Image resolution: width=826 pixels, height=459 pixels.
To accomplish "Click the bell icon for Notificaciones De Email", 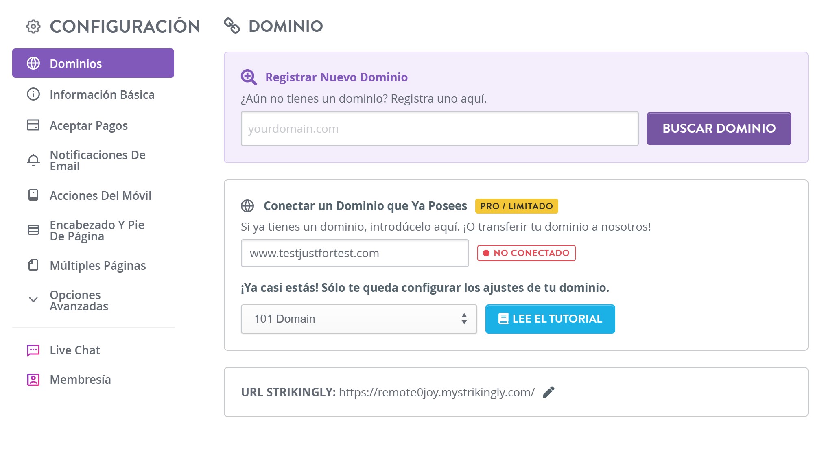I will (33, 160).
